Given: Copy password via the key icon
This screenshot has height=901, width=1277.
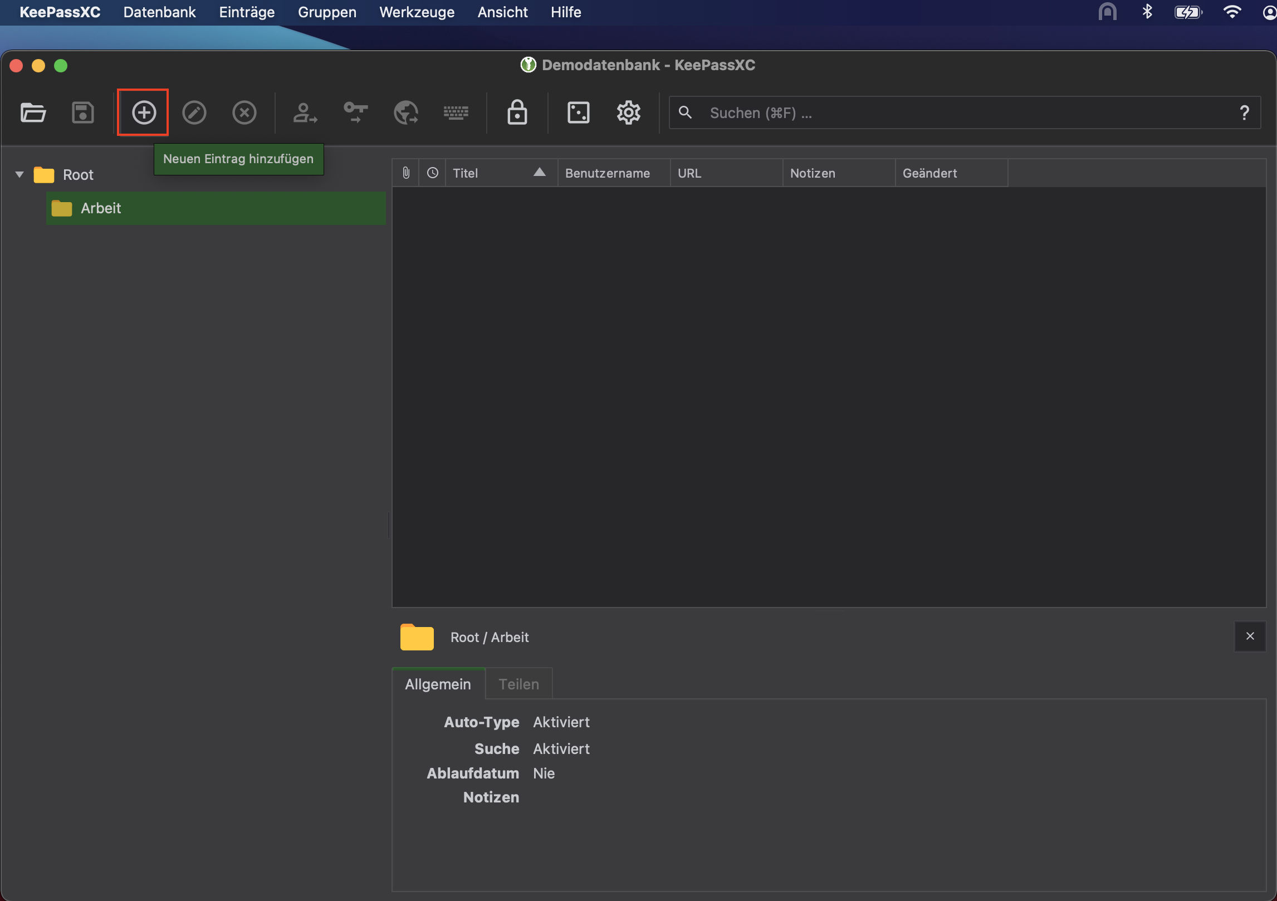Looking at the screenshot, I should [355, 112].
